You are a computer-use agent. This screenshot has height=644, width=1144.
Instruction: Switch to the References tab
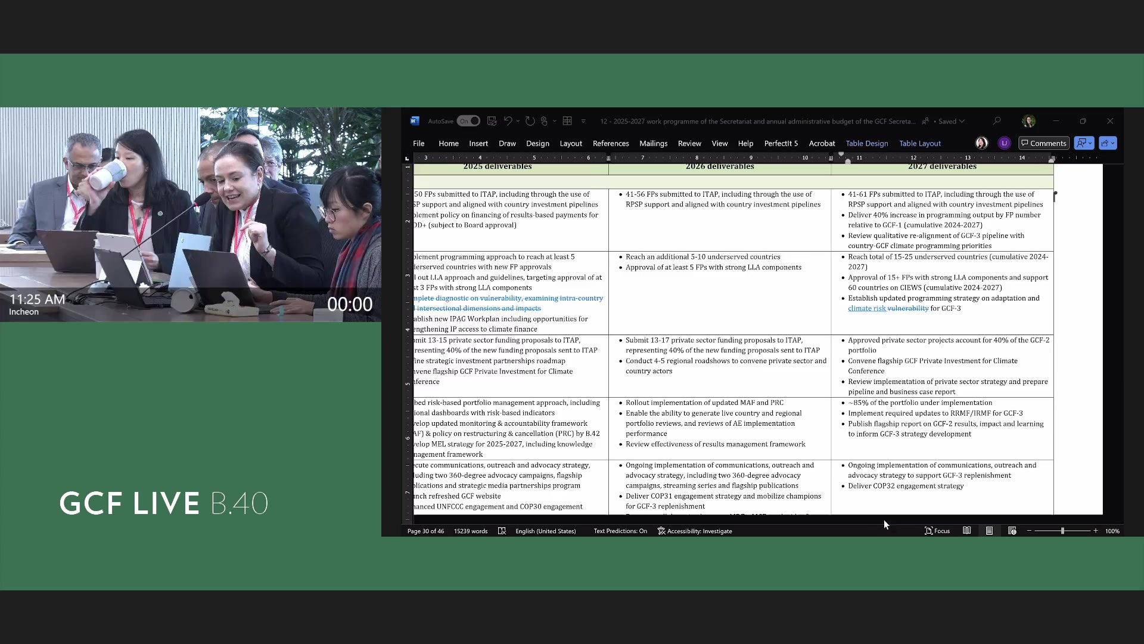point(611,143)
